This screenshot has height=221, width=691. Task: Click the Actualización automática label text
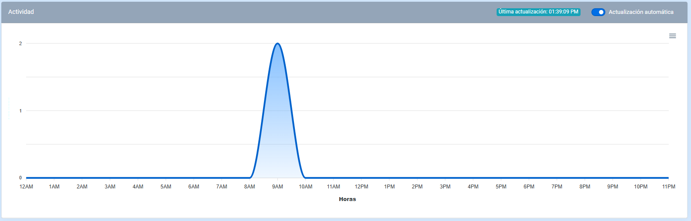[641, 12]
